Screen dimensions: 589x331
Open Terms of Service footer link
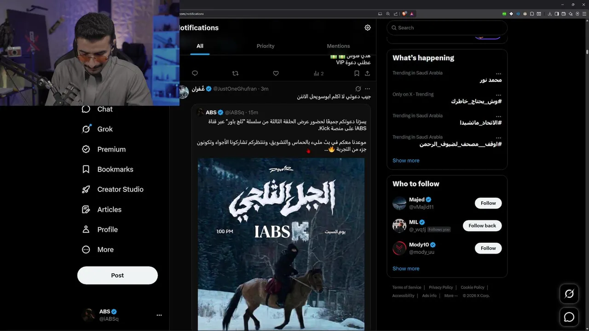(407, 287)
